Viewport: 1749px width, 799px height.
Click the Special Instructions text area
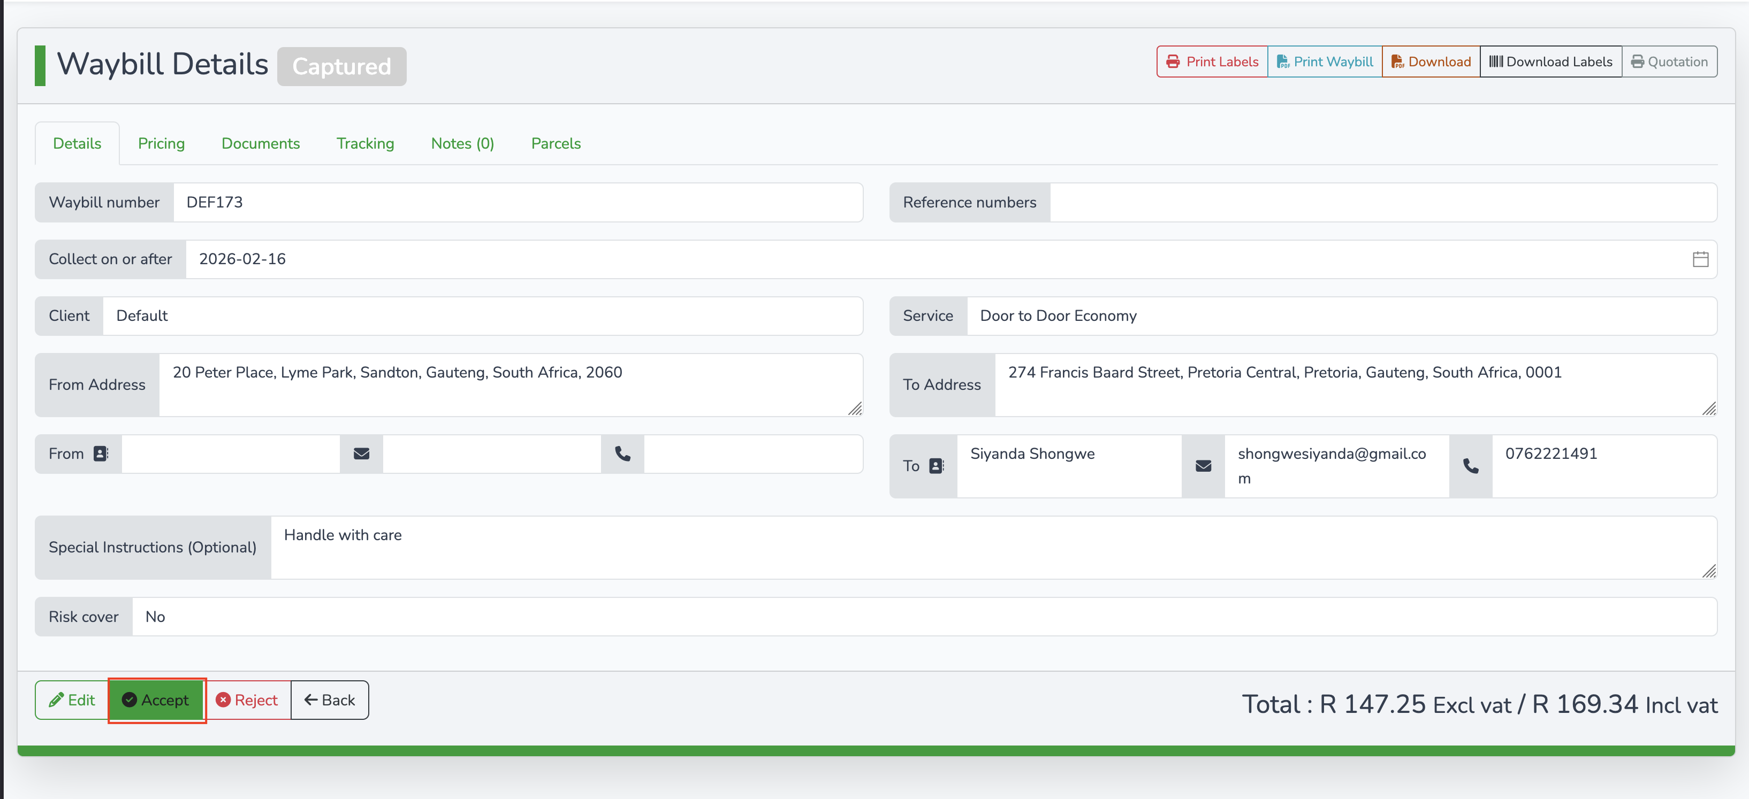click(994, 547)
